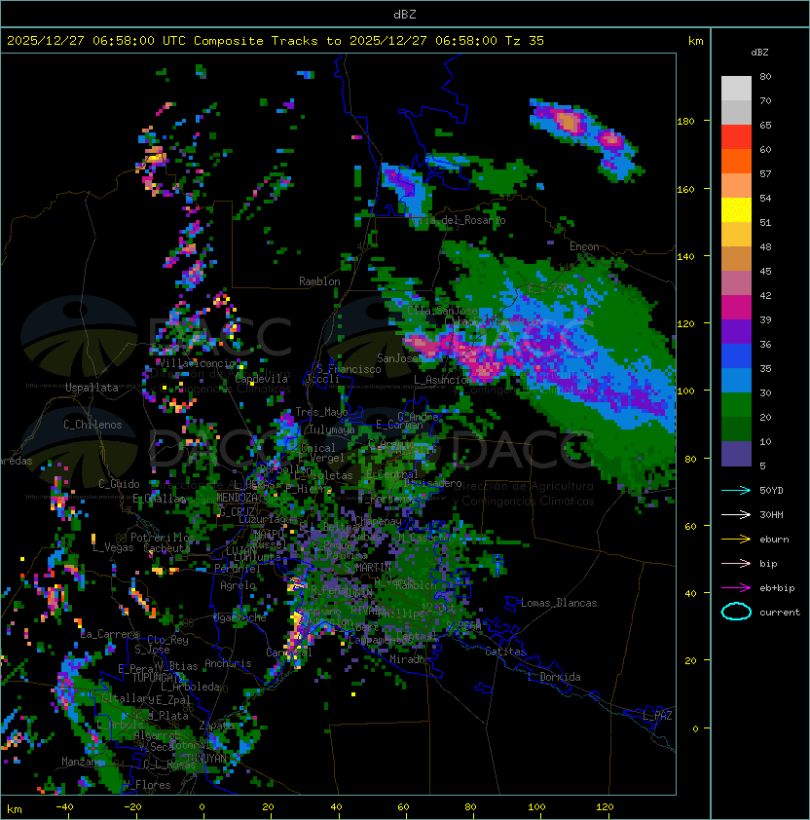Image resolution: width=810 pixels, height=820 pixels.
Task: Select the purple swatch below 39
Action: (x=736, y=331)
